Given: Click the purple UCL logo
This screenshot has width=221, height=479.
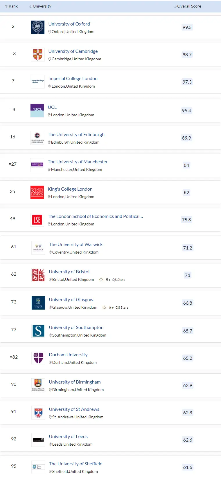Looking at the screenshot, I should point(37,111).
